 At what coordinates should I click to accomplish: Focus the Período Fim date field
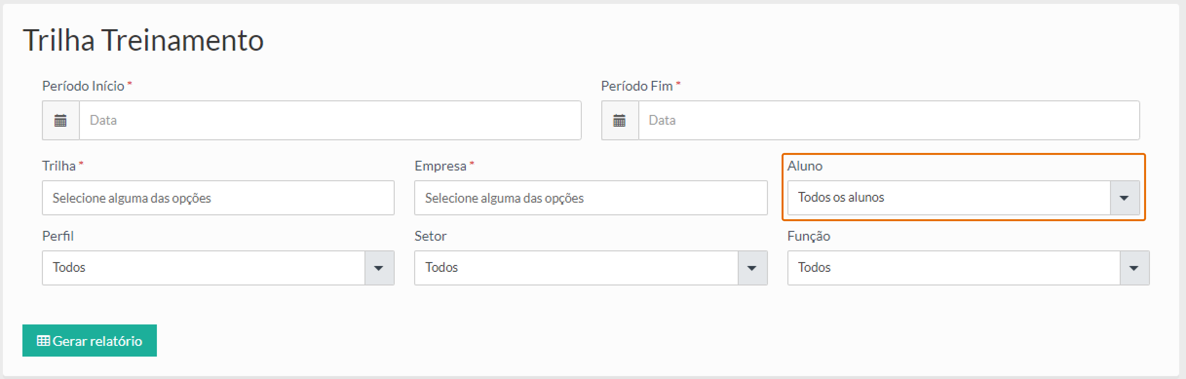pos(888,120)
